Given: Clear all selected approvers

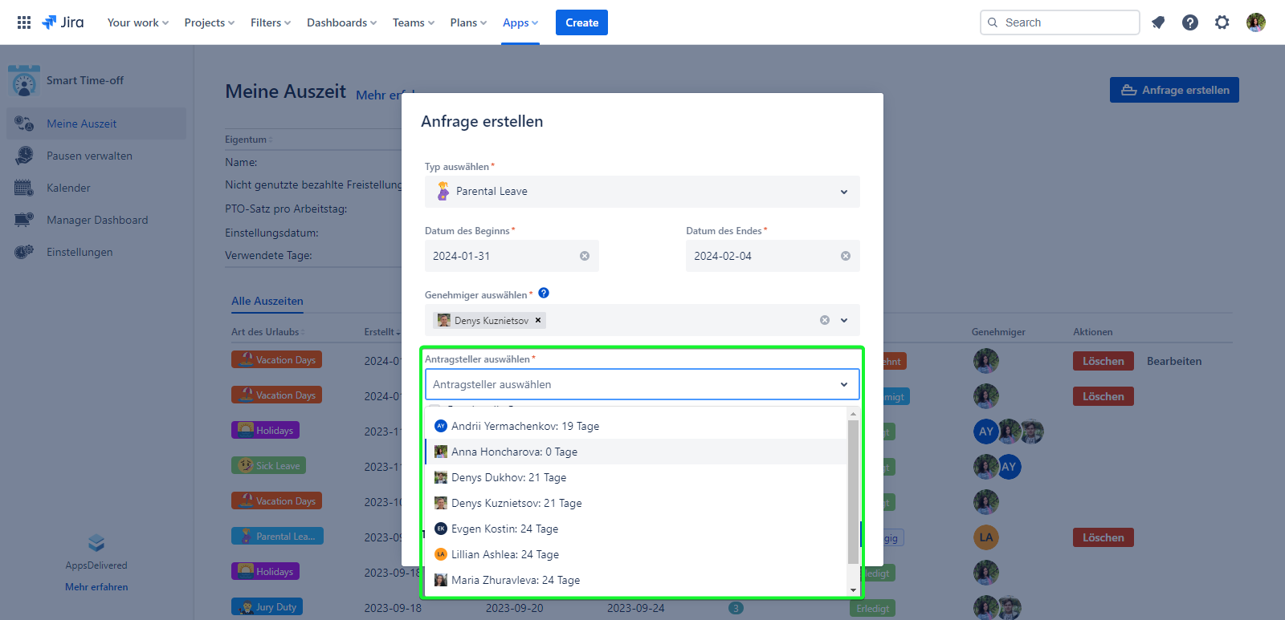Looking at the screenshot, I should 825,320.
